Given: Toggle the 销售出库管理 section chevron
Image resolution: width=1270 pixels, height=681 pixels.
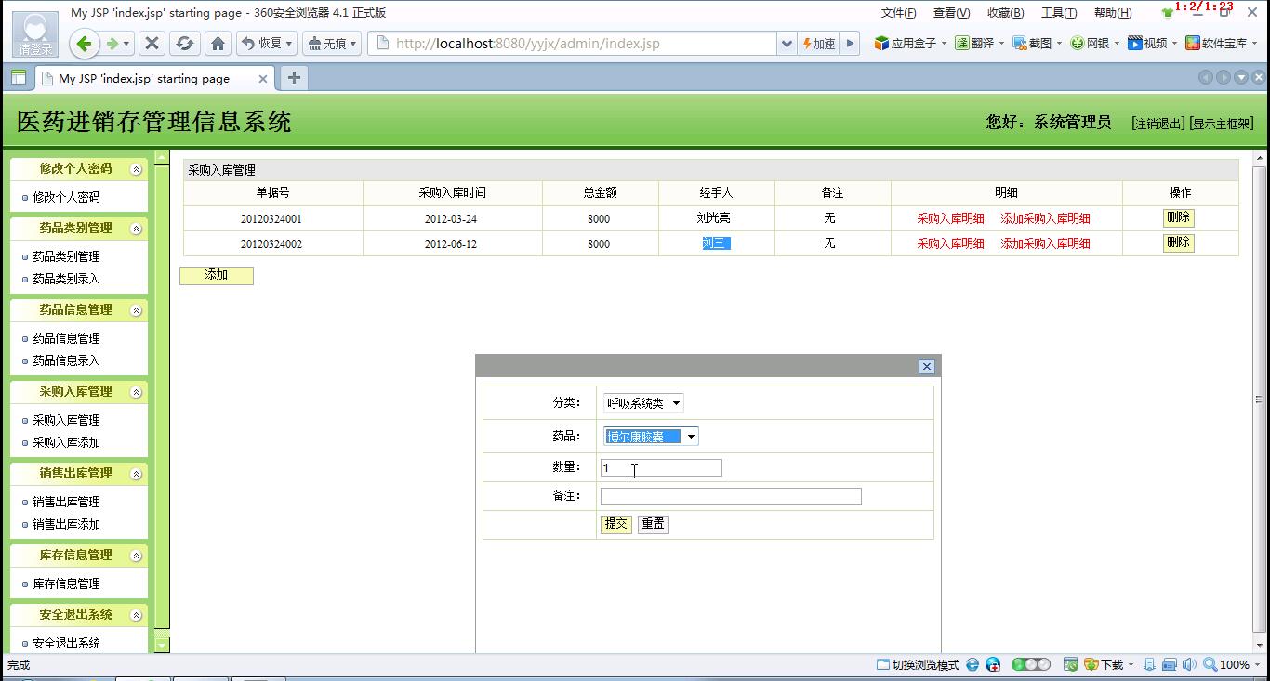Looking at the screenshot, I should 137,474.
